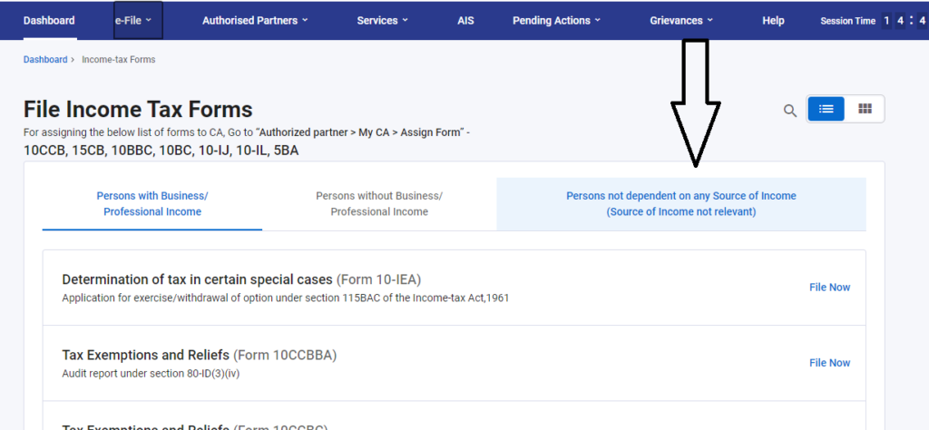Follow the Dashboard breadcrumb link
The width and height of the screenshot is (929, 430).
coord(45,60)
